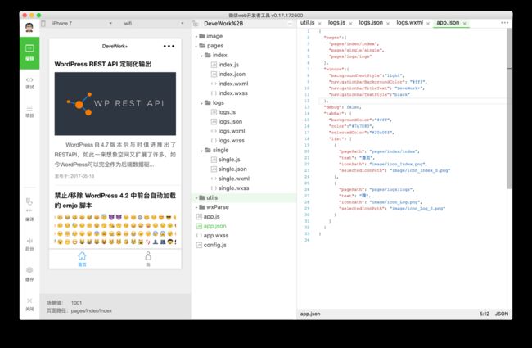Open single.wxml in the file tree
The height and width of the screenshot is (348, 532).
point(230,179)
